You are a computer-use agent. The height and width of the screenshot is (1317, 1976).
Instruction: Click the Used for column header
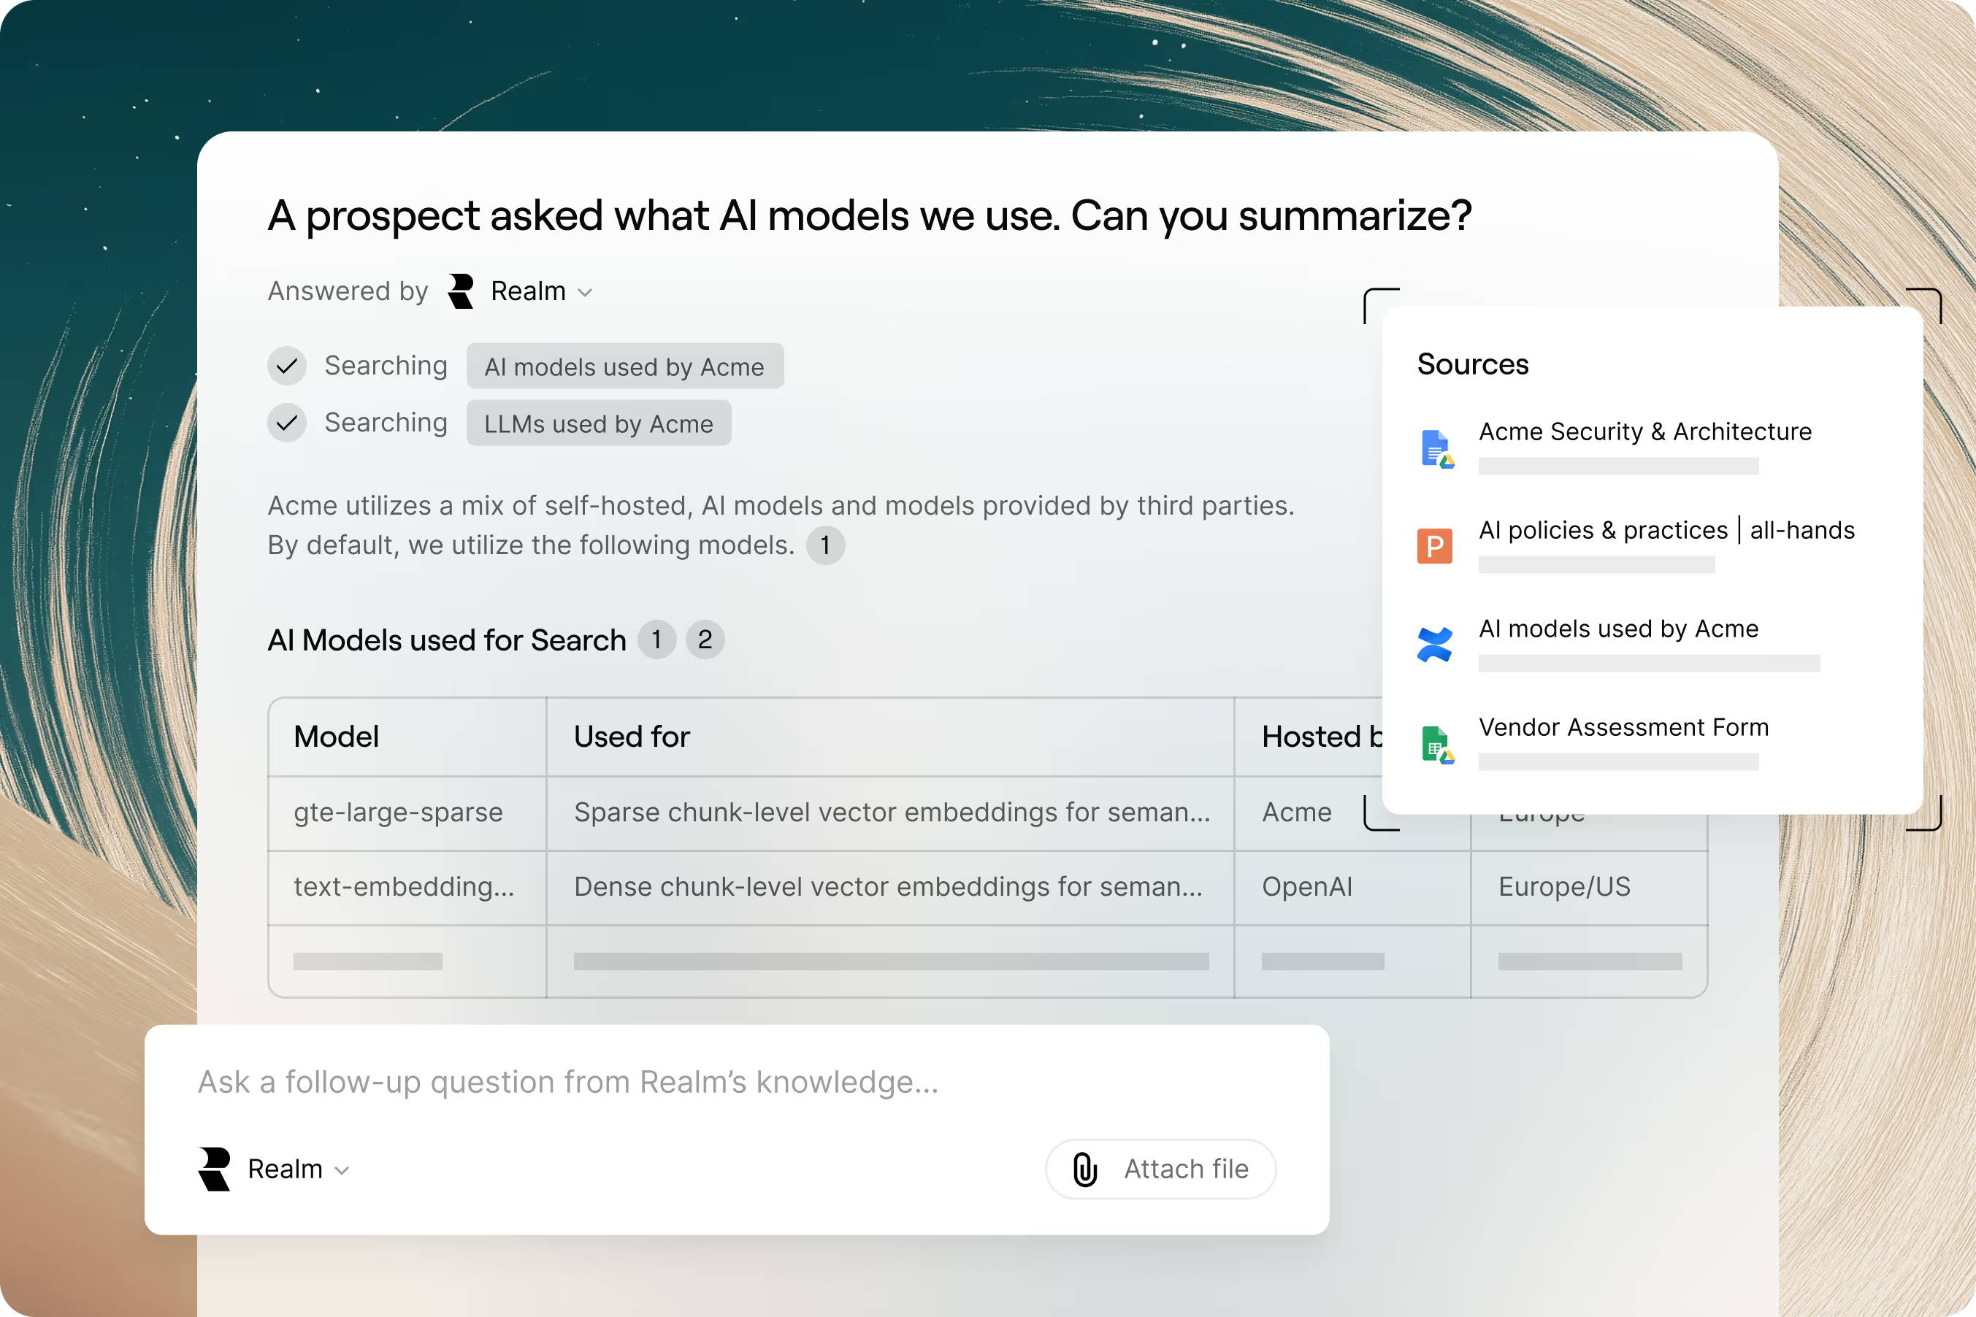tap(632, 737)
